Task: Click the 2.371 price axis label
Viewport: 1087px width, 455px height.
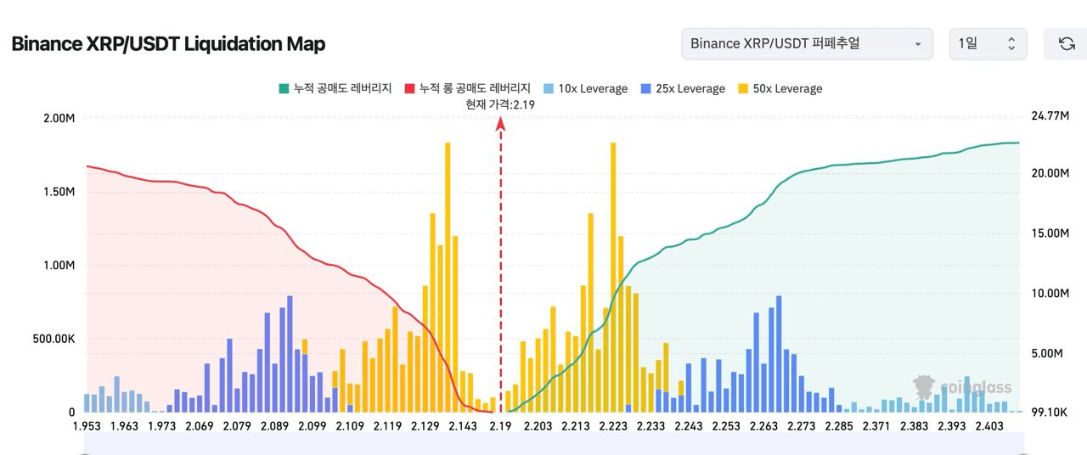Action: pos(876,426)
